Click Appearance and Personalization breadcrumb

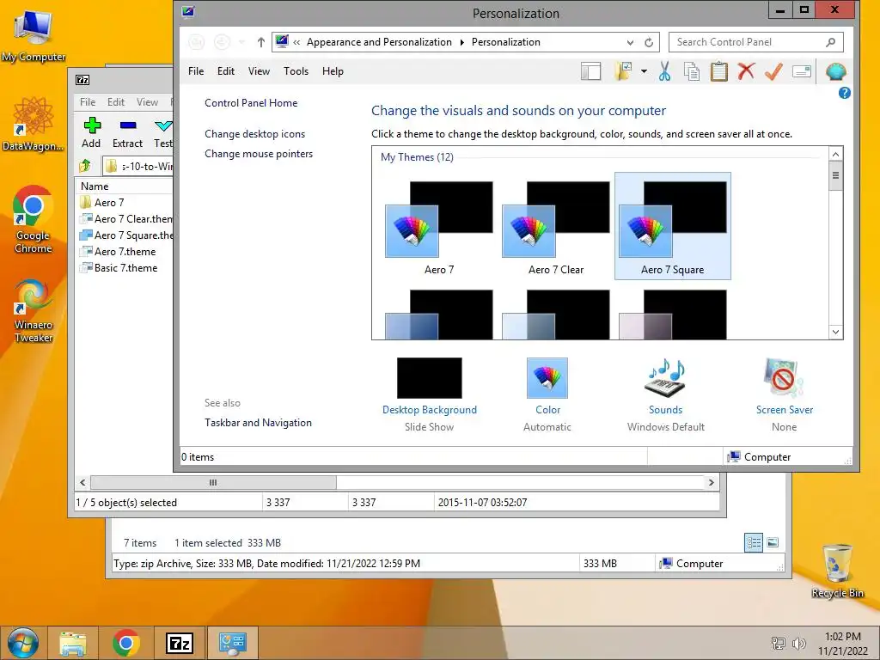[x=379, y=42]
